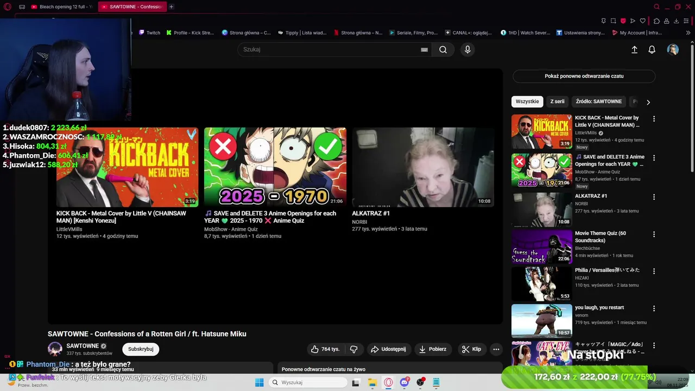The width and height of the screenshot is (695, 391).
Task: Open OBS Studio from the taskbar
Action: (420, 382)
